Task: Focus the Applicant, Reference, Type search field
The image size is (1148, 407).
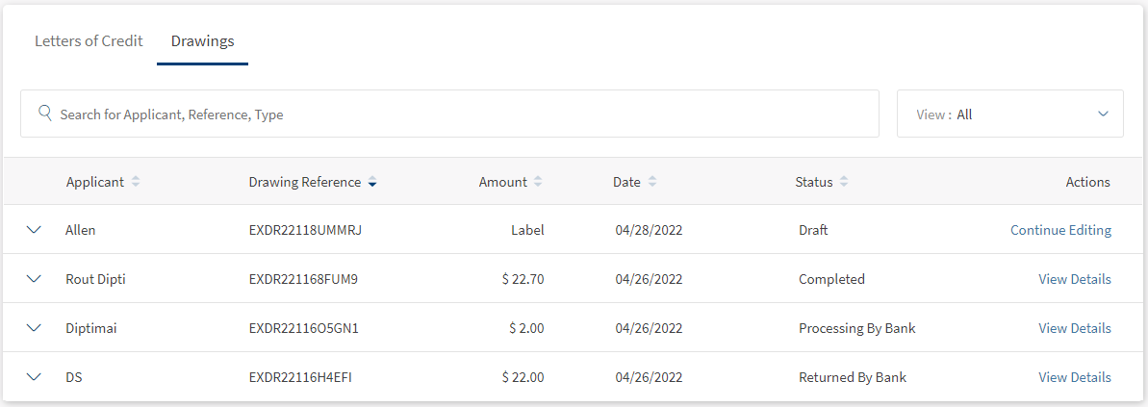Action: 462,114
